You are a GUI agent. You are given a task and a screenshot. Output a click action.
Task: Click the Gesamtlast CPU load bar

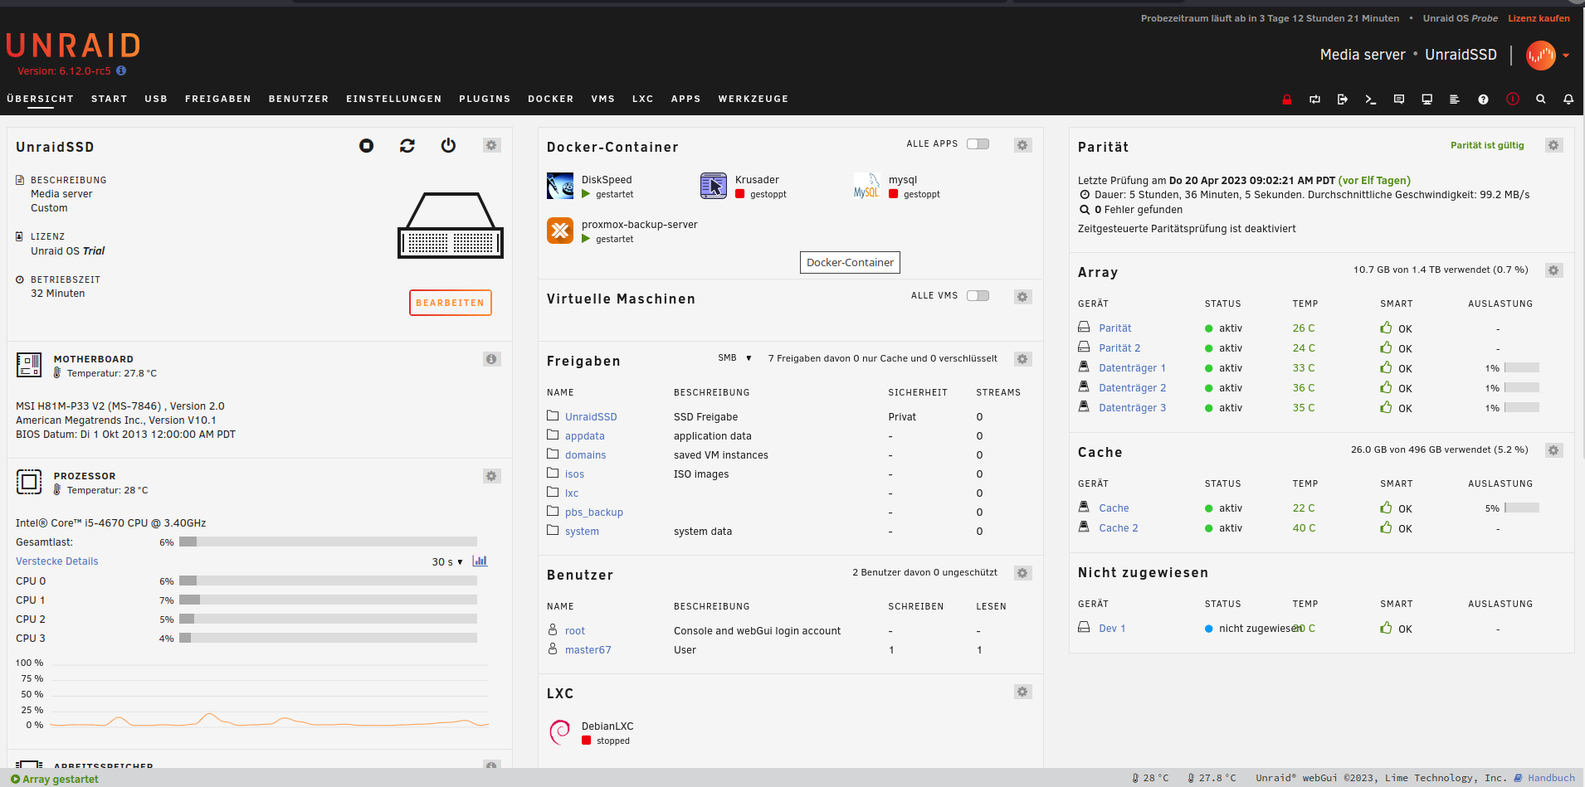[x=328, y=542]
